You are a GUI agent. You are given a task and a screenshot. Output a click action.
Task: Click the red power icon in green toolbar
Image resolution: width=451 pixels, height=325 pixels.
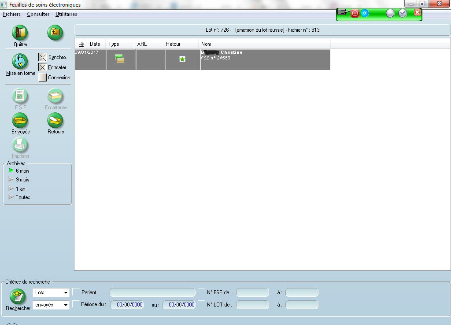click(x=355, y=13)
